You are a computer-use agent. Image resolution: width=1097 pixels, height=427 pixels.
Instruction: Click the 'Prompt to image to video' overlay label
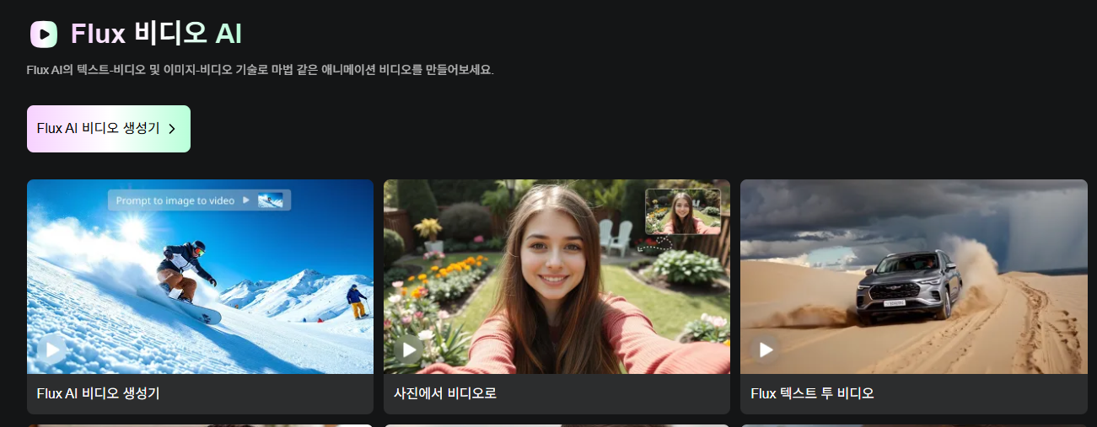click(x=199, y=200)
